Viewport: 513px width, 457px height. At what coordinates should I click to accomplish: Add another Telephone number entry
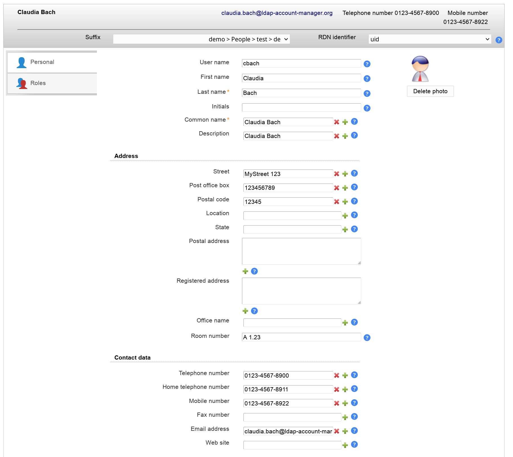coord(345,375)
